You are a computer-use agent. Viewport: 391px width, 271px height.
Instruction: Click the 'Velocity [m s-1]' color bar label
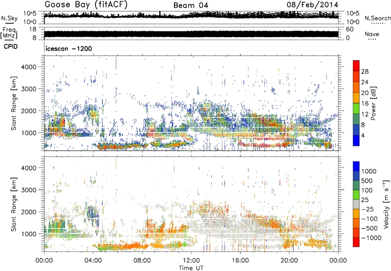(x=386, y=204)
